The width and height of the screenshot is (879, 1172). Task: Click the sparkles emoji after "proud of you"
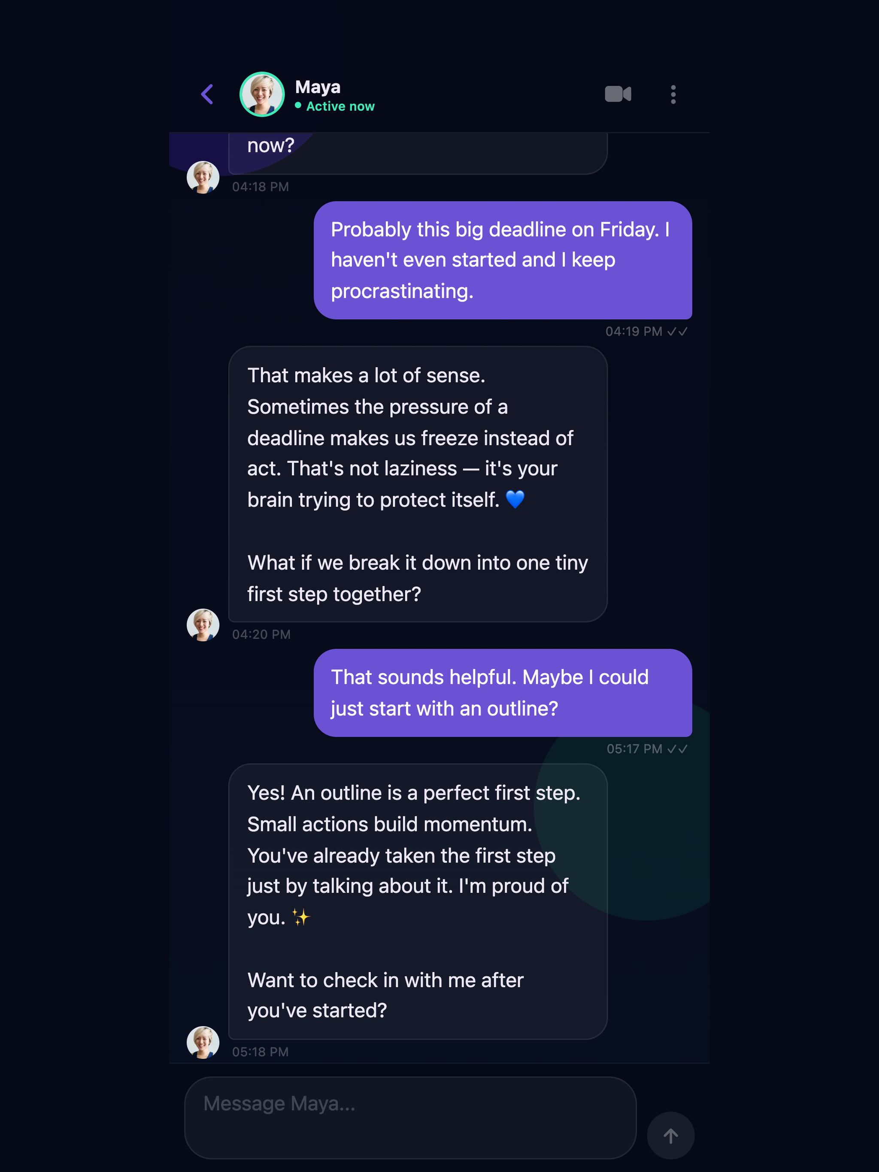(300, 917)
